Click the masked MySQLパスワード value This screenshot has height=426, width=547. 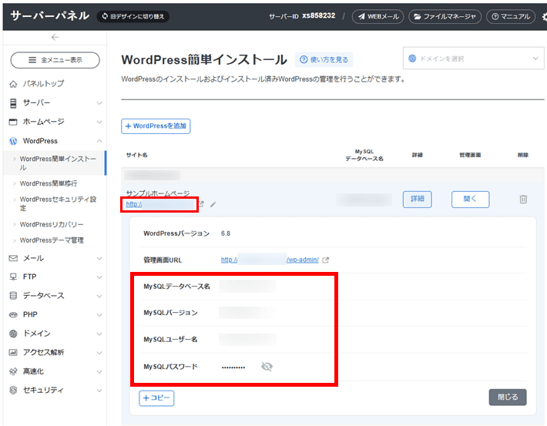pyautogui.click(x=233, y=367)
